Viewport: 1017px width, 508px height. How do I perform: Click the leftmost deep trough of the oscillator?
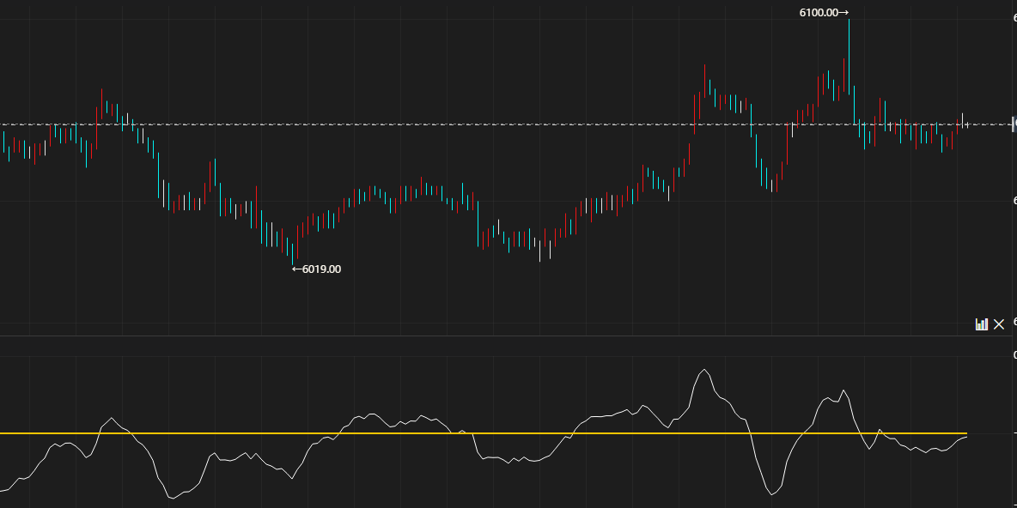[x=170, y=498]
